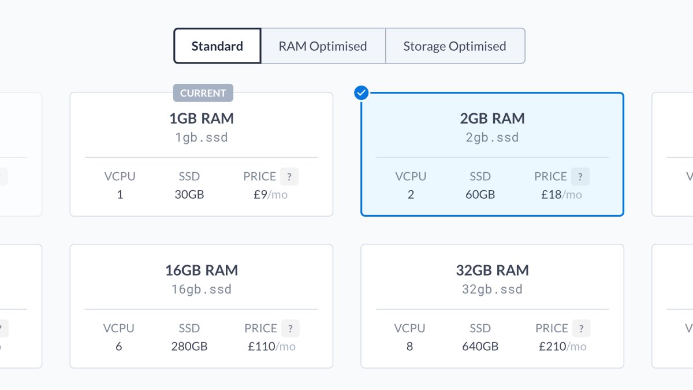This screenshot has height=390, width=693.
Task: Pick the 16GB RAM plan card
Action: click(x=201, y=306)
